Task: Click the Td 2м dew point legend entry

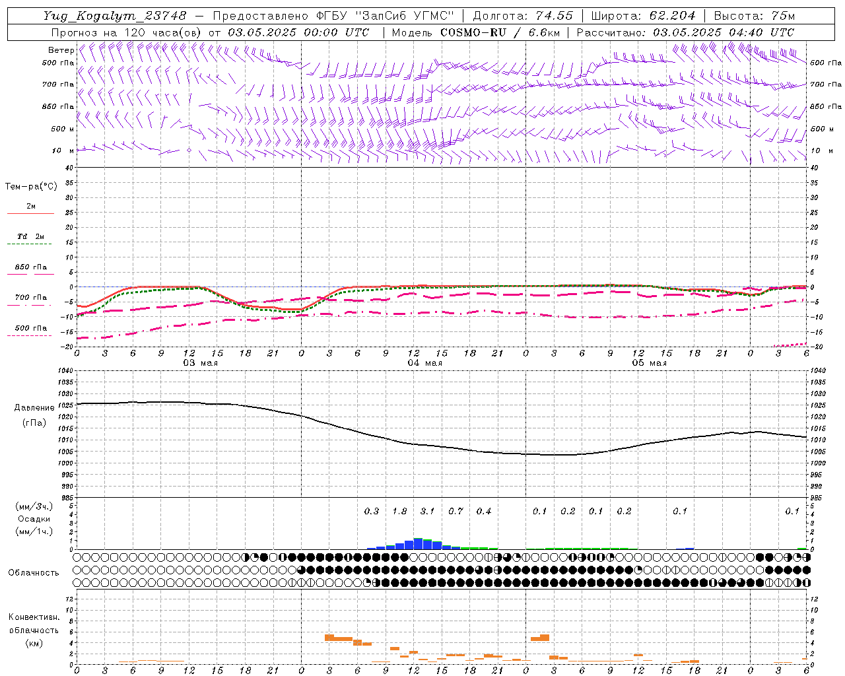Action: click(30, 236)
